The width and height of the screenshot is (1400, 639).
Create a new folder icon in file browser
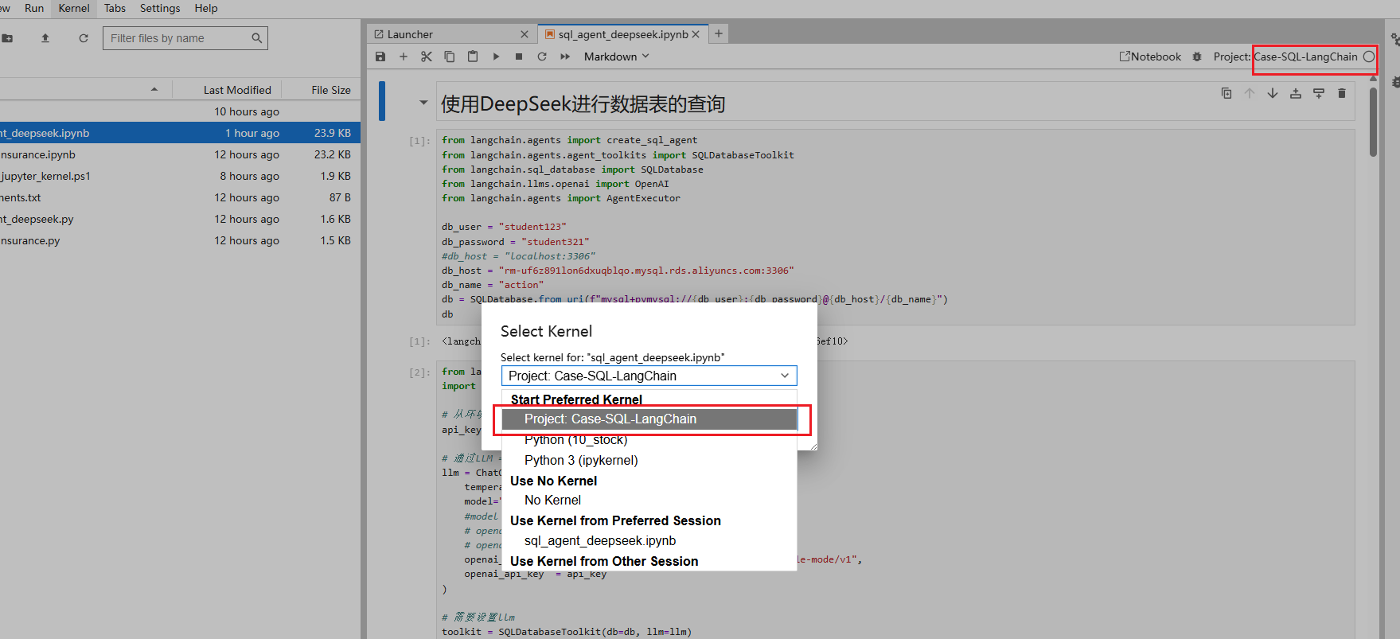coord(7,38)
